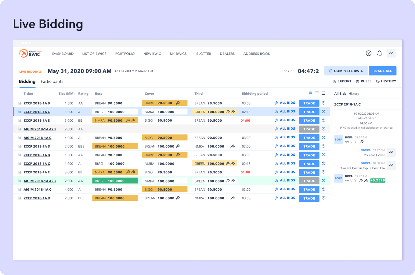Switch to the Participants tab
This screenshot has width=415, height=275.
click(52, 82)
